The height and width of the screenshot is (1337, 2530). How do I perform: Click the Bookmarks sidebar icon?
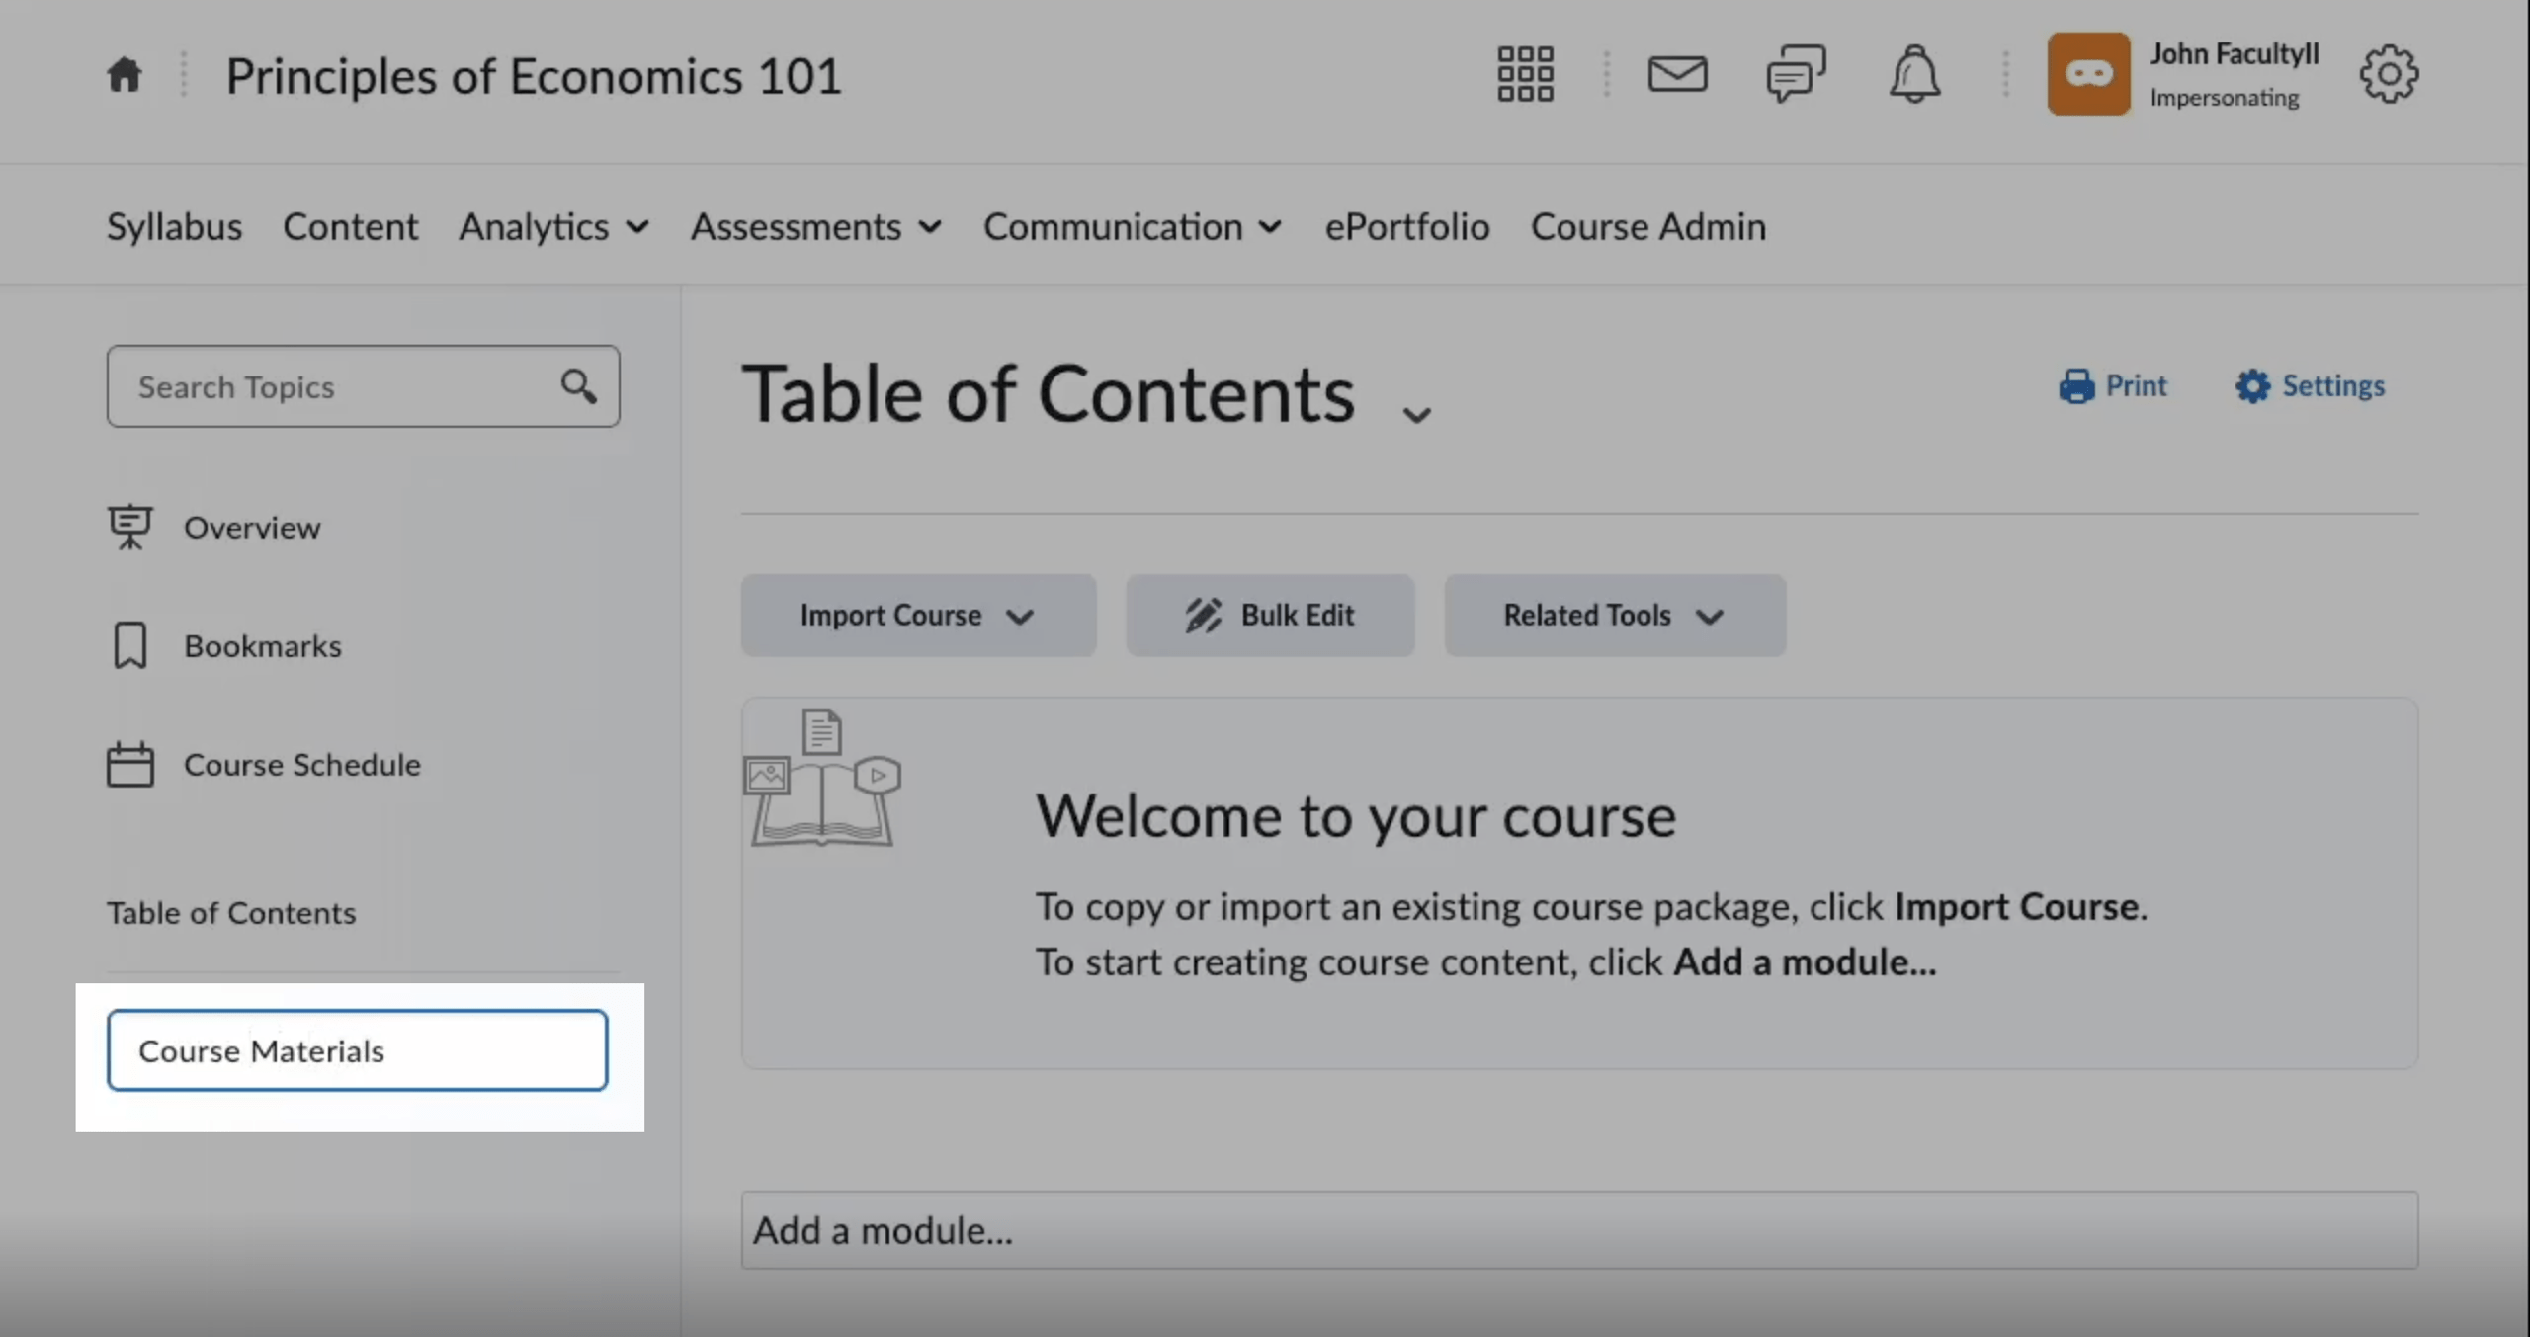tap(131, 645)
